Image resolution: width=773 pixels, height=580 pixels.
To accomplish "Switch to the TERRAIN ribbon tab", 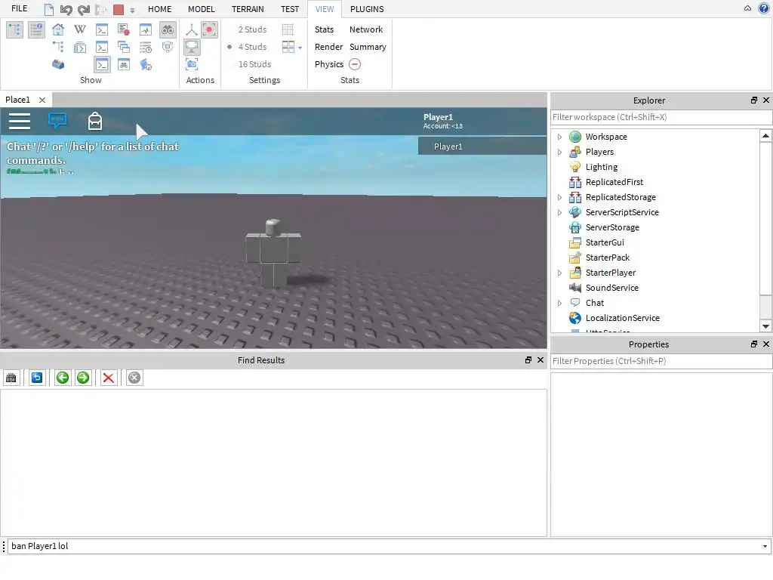I will click(x=248, y=9).
